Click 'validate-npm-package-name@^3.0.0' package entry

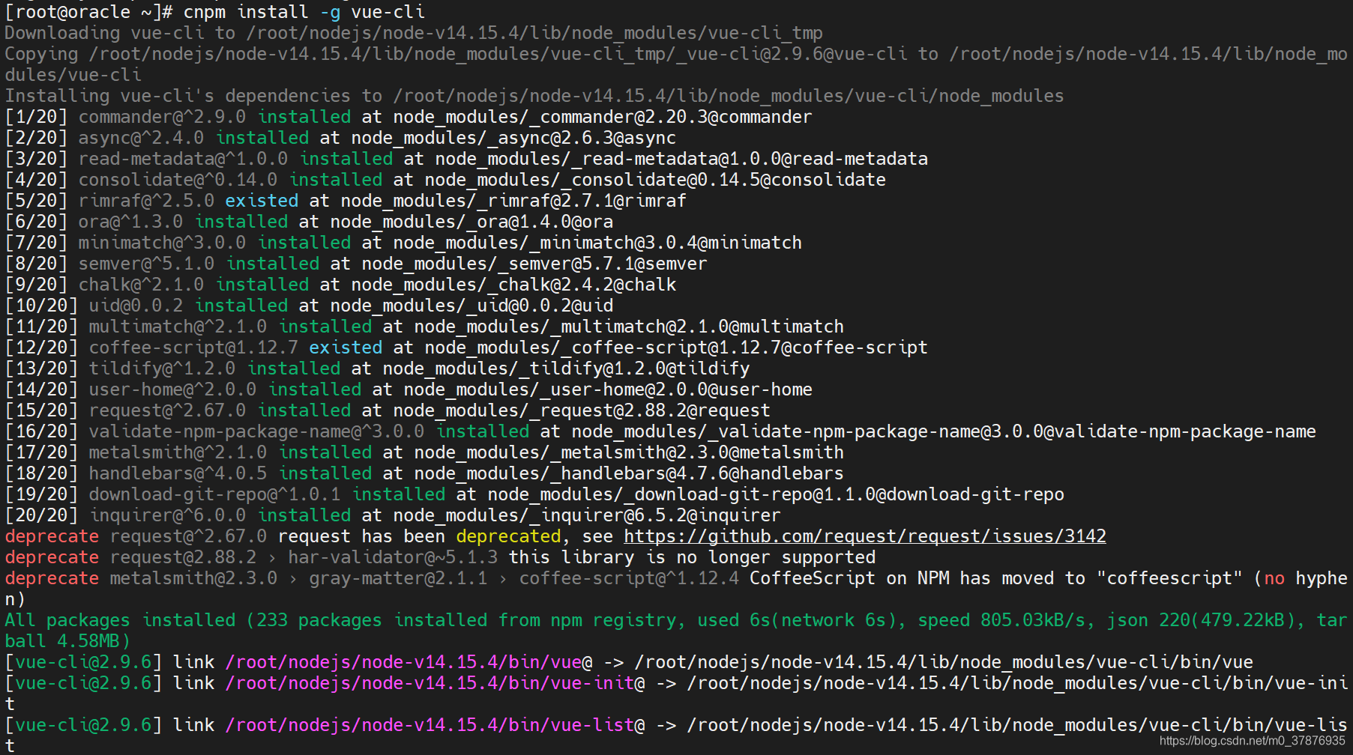pyautogui.click(x=256, y=431)
